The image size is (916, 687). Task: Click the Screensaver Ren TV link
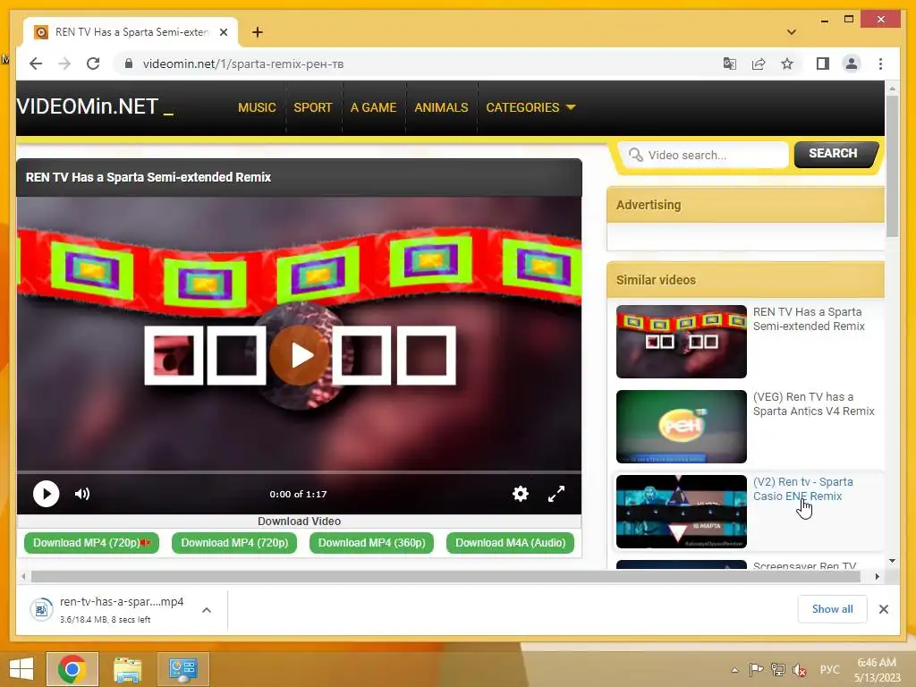coord(804,565)
